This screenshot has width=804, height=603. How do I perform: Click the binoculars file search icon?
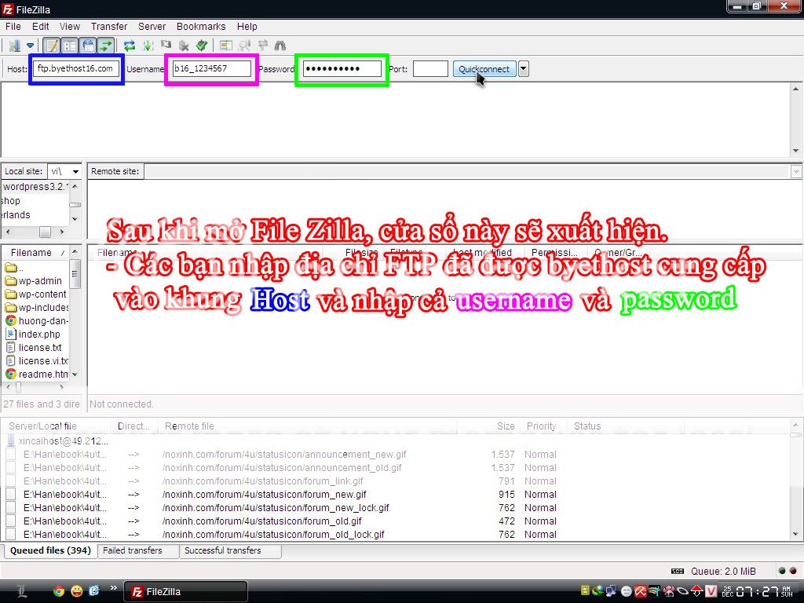[280, 46]
